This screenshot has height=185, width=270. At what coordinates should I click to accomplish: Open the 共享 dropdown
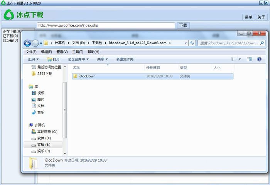[x=102, y=59]
